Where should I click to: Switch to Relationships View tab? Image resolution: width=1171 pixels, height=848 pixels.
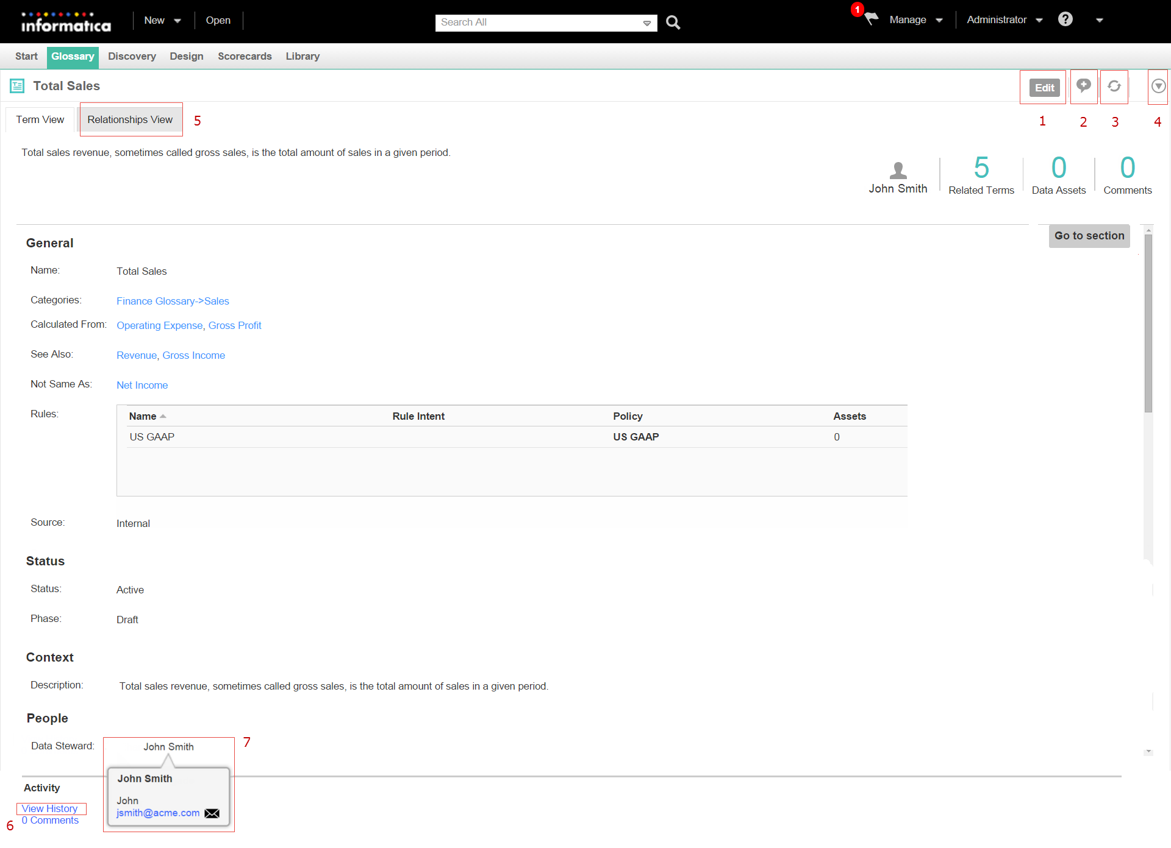click(130, 119)
